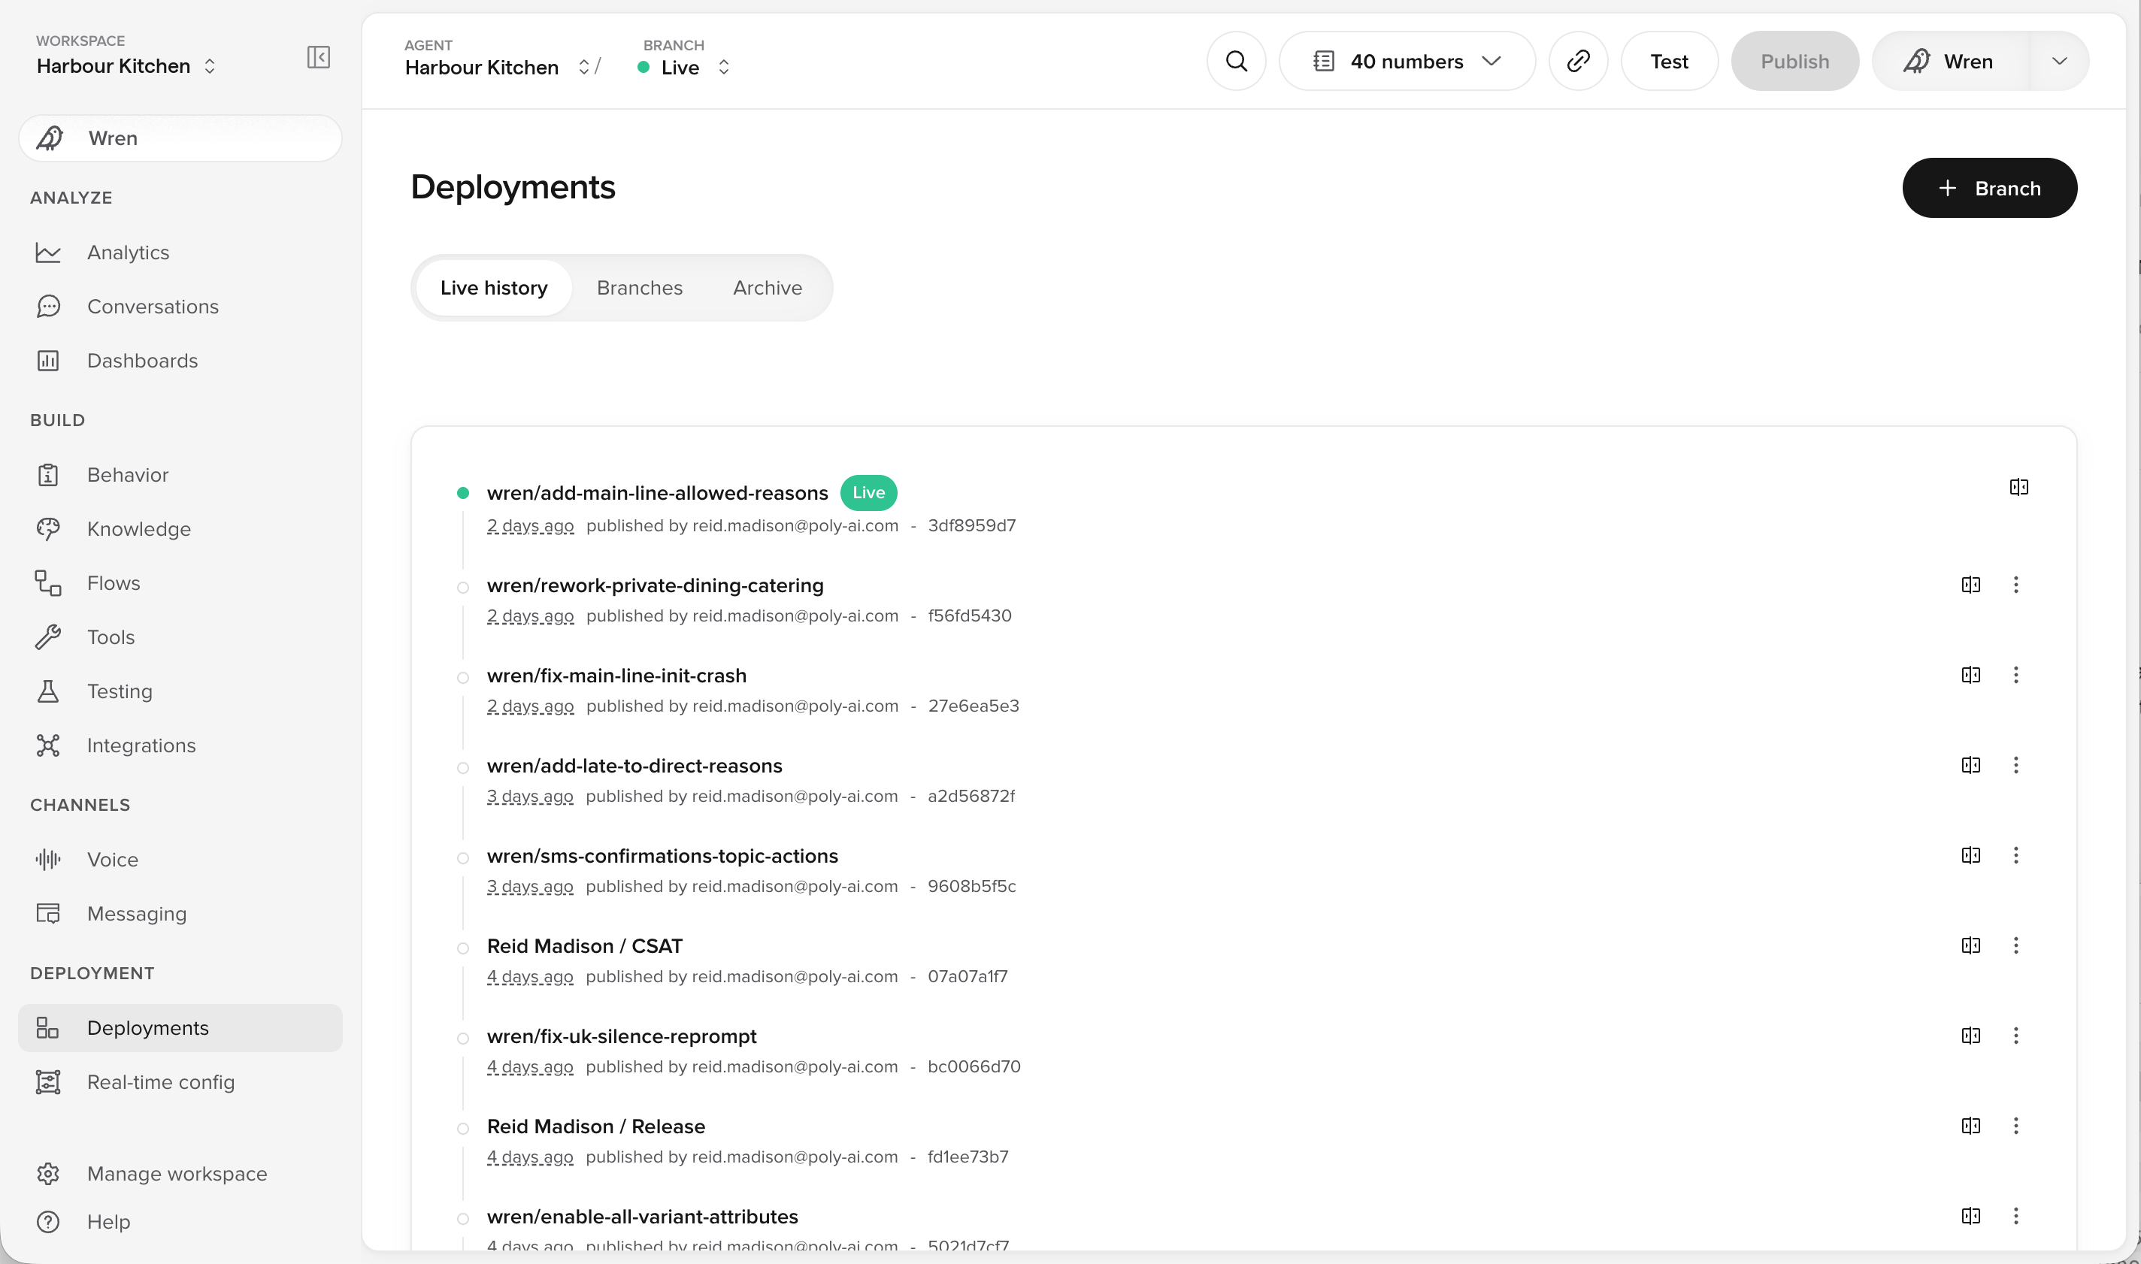Open Manage workspace settings
2141x1264 pixels.
pyautogui.click(x=180, y=1174)
